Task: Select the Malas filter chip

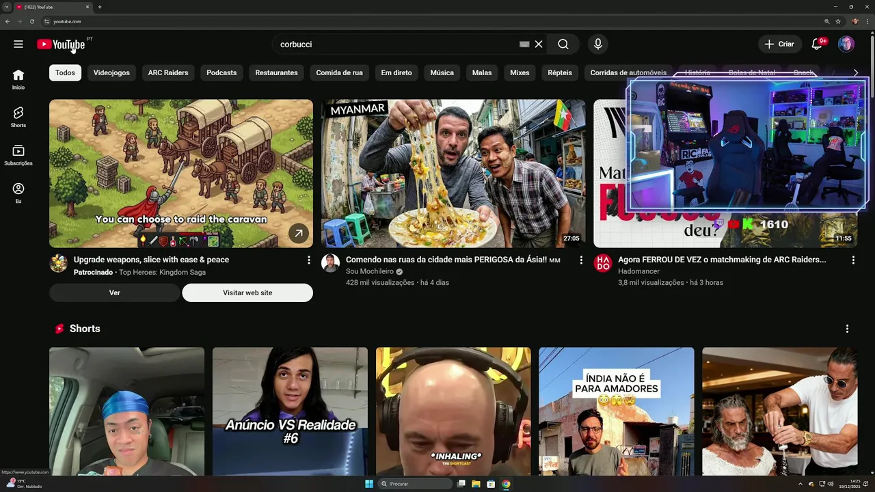Action: tap(482, 72)
